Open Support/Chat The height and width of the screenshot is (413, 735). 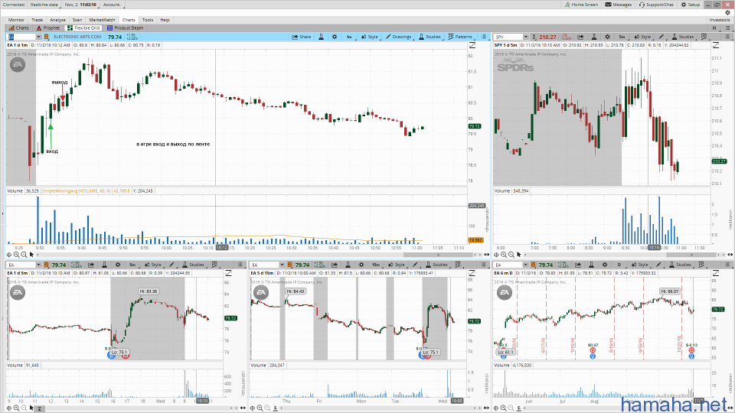(x=656, y=5)
